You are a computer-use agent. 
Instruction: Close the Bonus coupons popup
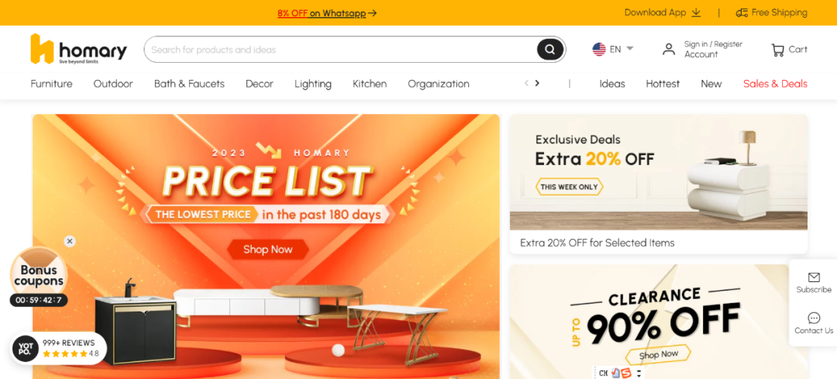coord(70,241)
